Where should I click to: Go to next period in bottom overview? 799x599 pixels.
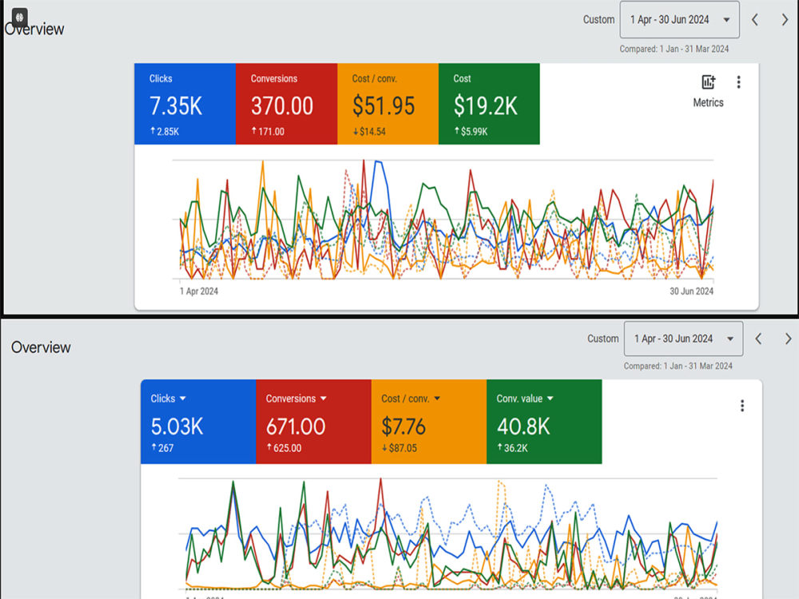[788, 339]
